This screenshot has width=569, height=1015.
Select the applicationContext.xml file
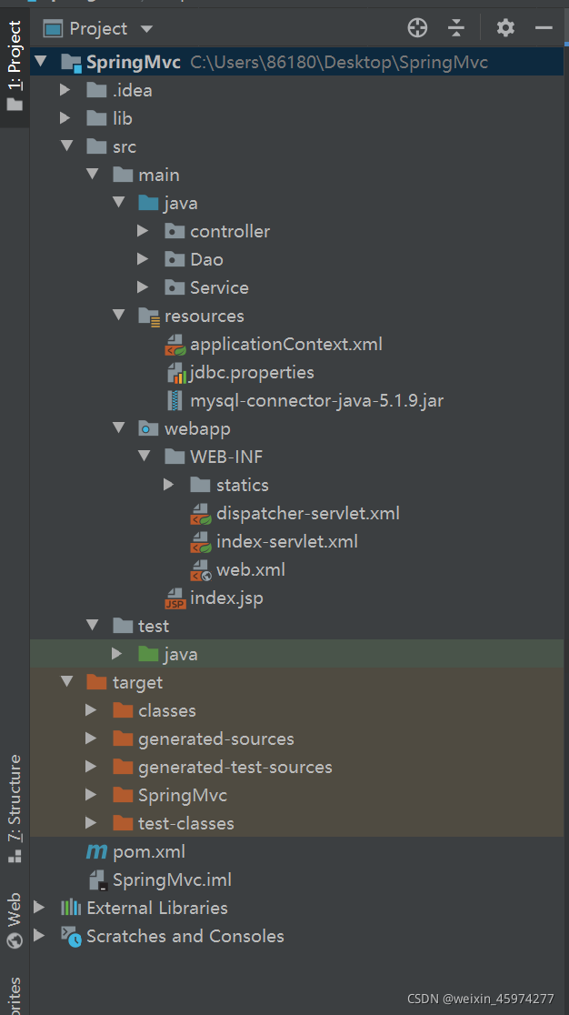coord(286,344)
